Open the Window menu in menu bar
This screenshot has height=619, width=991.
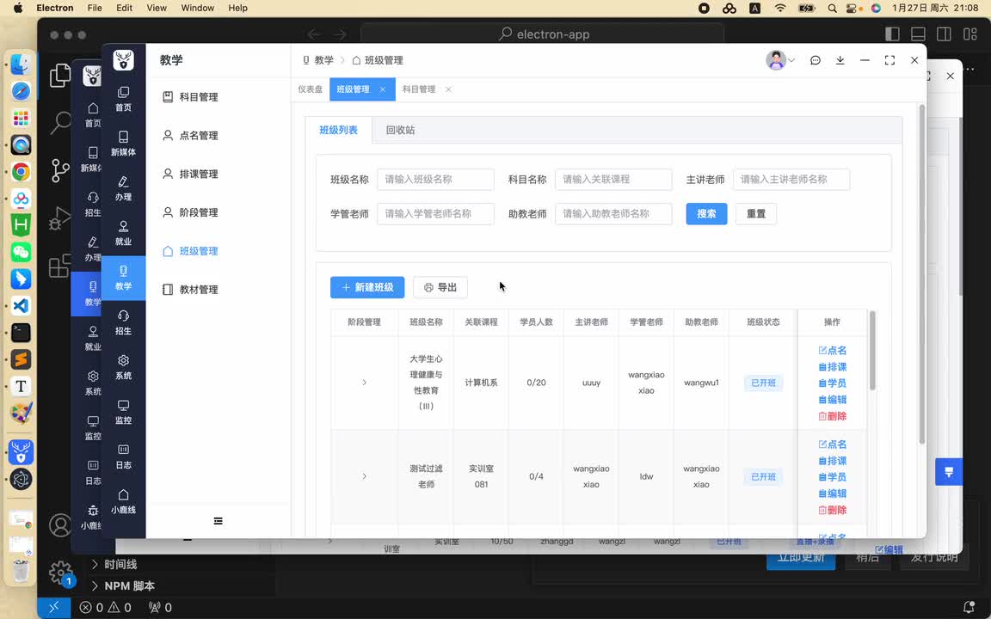coord(197,8)
